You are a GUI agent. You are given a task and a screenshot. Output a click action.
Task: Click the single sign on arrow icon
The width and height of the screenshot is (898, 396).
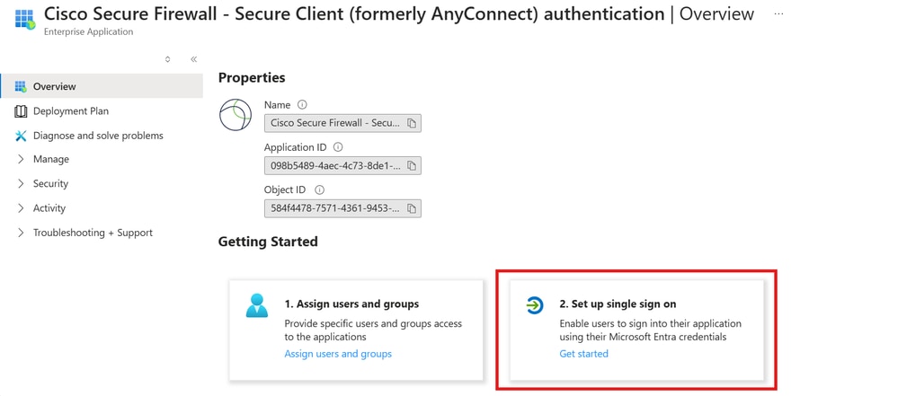click(534, 306)
